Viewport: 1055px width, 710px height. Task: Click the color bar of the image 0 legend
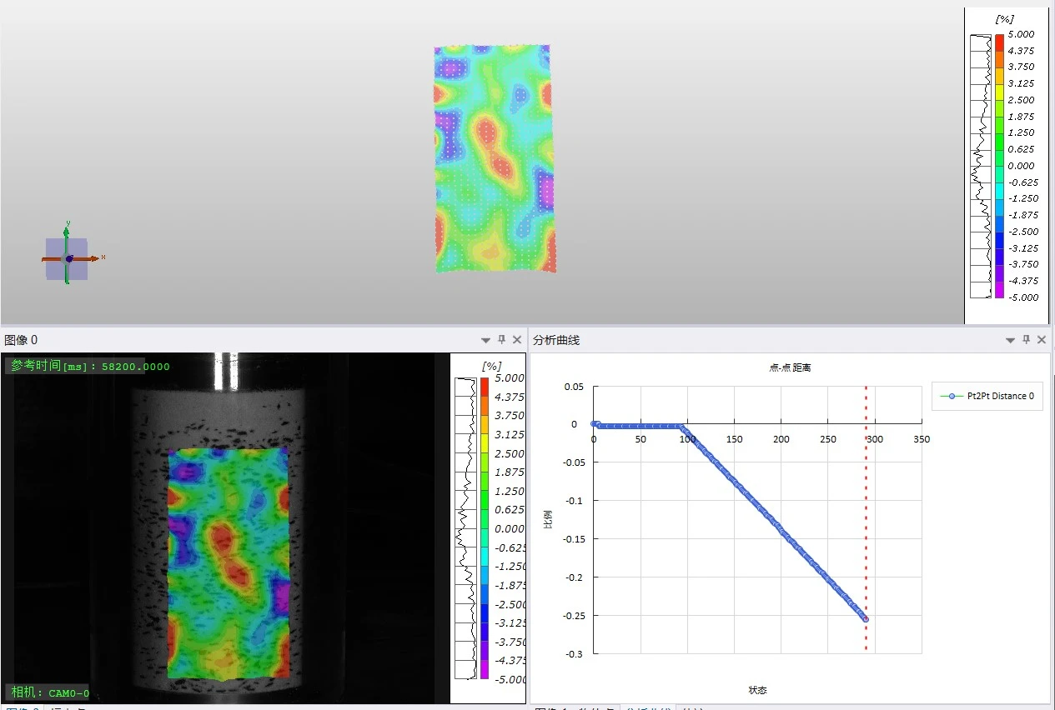click(485, 528)
